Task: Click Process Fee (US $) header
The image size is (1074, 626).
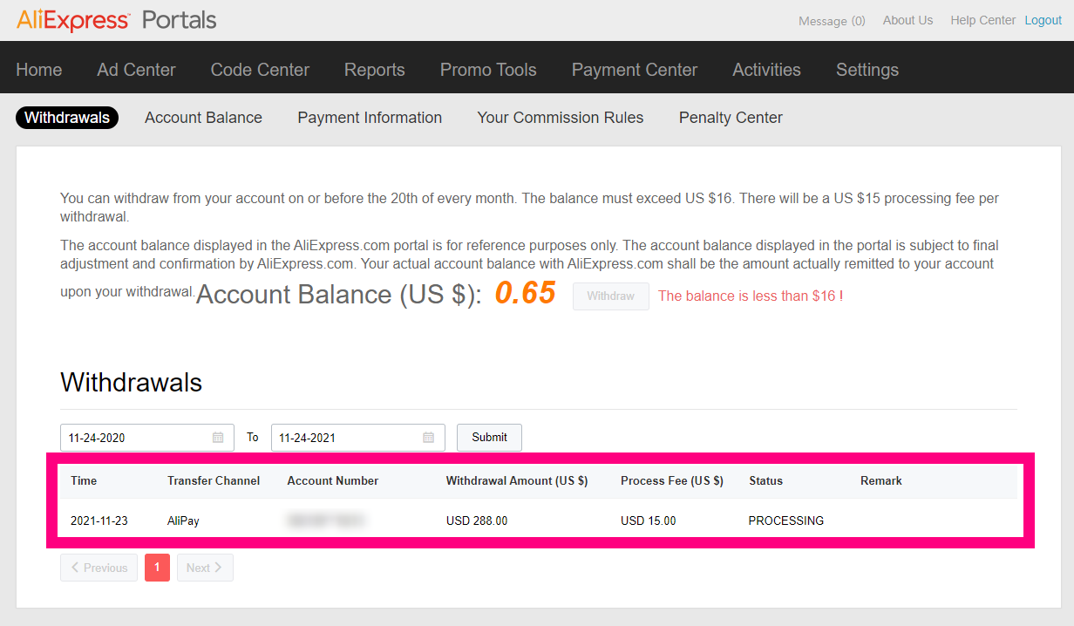Action: tap(672, 481)
